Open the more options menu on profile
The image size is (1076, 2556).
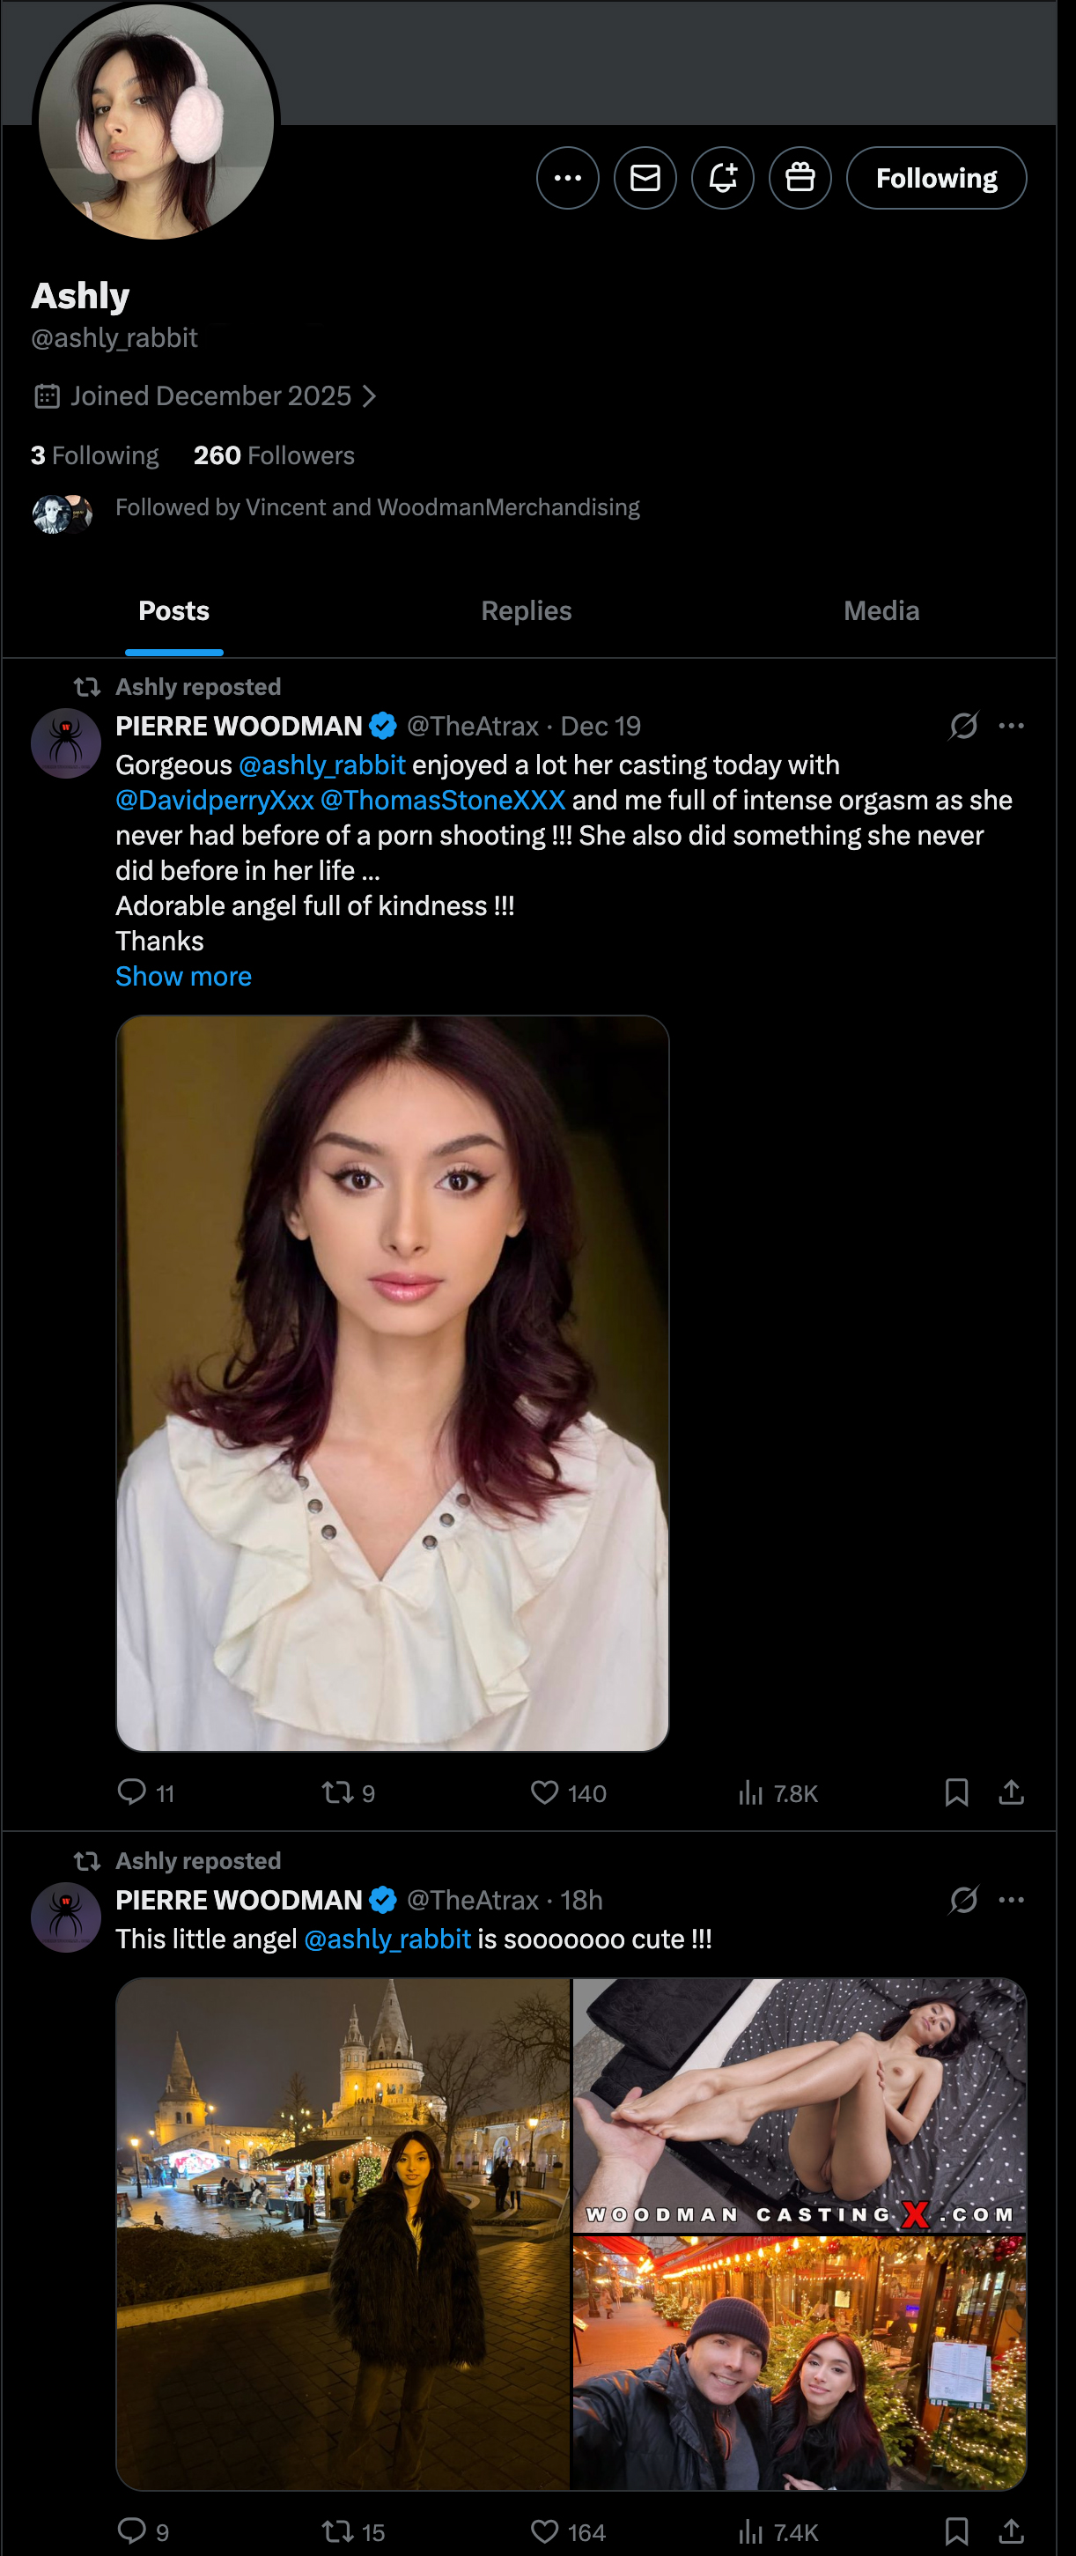coord(567,179)
